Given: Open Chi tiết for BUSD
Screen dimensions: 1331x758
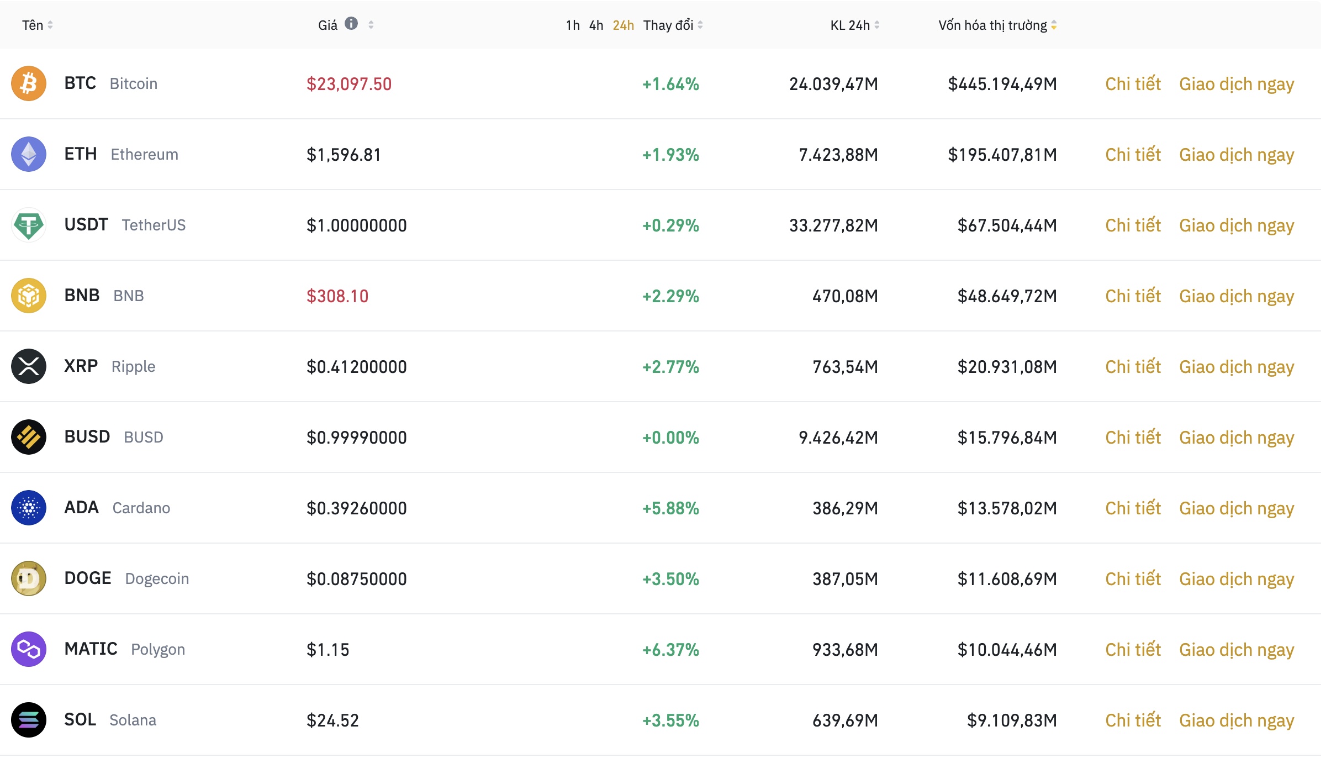Looking at the screenshot, I should pyautogui.click(x=1133, y=438).
